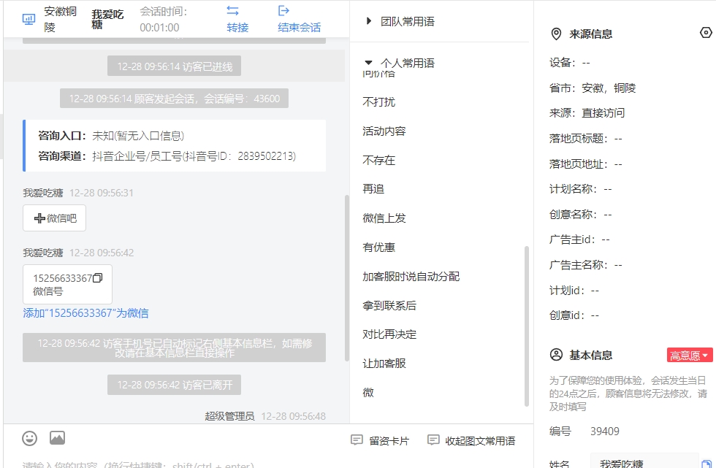The width and height of the screenshot is (716, 468).
Task: Click the 会话时间 00:01:00 timer
Action: pos(164,19)
